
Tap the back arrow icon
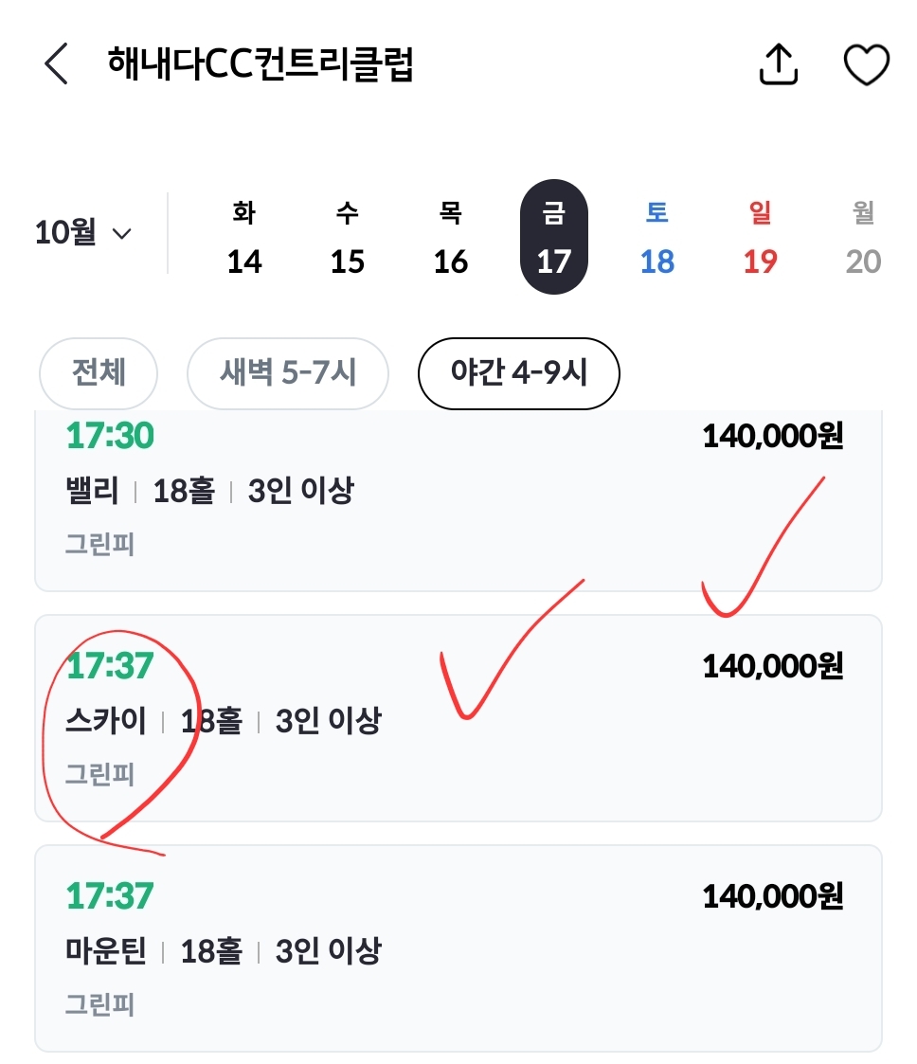[57, 64]
